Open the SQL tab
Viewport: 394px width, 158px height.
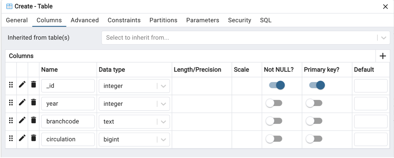(266, 20)
